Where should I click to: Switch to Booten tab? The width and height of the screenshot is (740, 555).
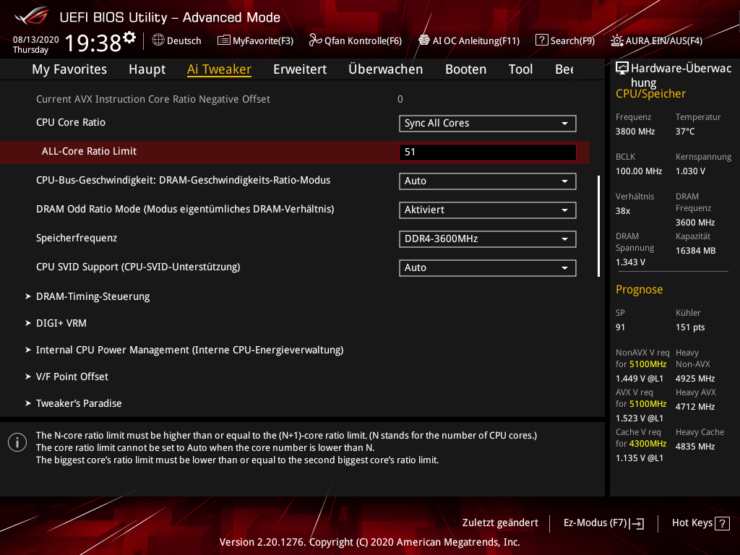(466, 69)
